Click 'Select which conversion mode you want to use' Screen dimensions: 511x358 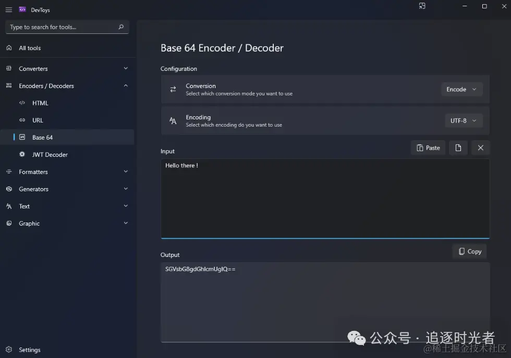[239, 94]
